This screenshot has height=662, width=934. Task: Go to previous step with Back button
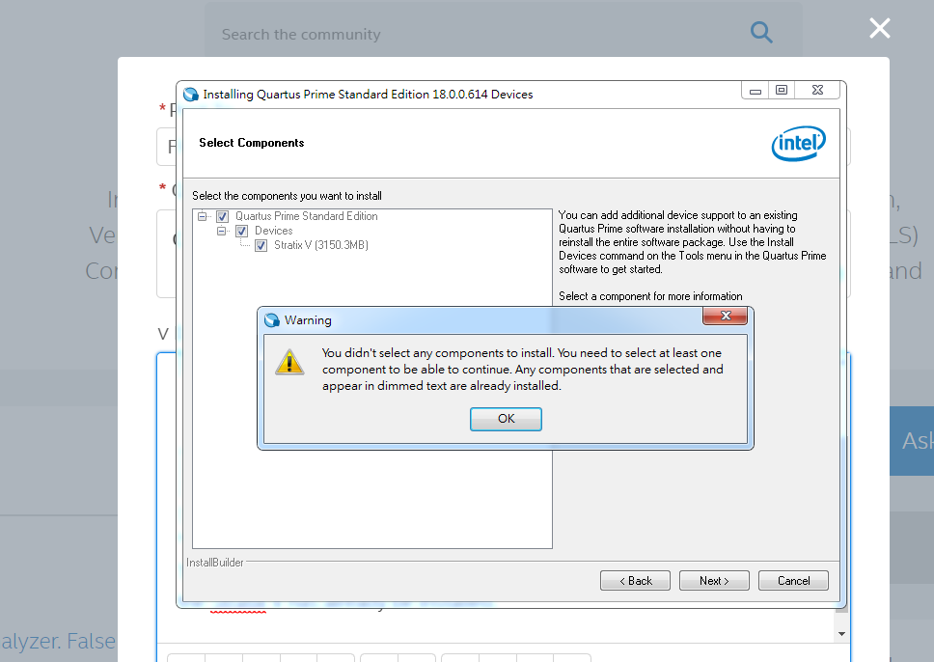635,581
